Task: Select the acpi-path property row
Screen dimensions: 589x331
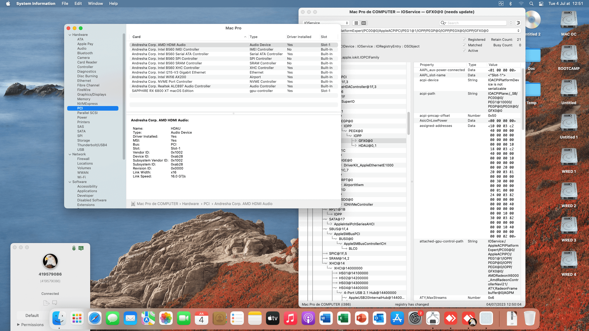Action: [x=467, y=102]
